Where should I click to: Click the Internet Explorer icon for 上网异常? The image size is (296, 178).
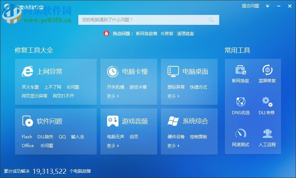(27, 71)
